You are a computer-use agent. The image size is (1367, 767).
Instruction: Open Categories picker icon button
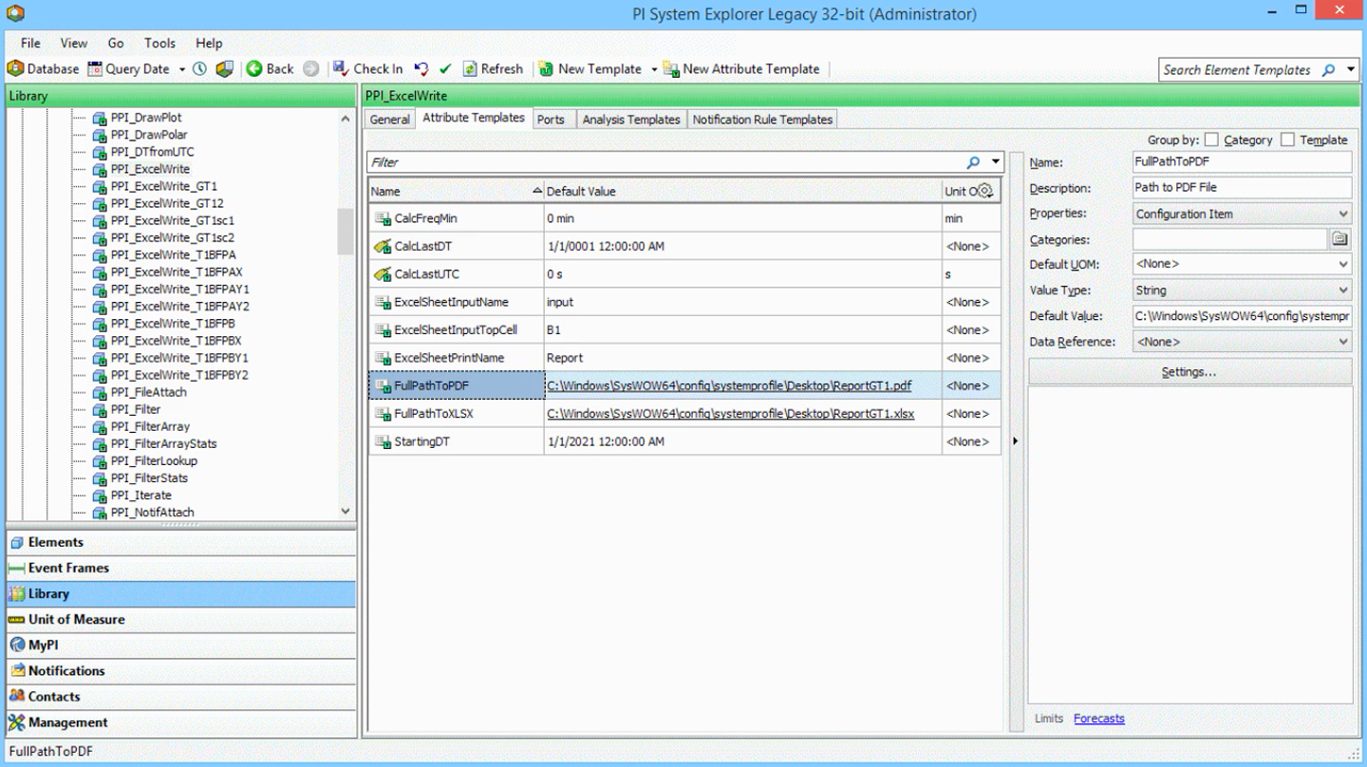pos(1339,239)
